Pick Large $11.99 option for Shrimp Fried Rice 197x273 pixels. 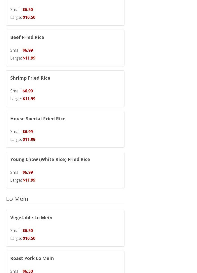point(29,99)
